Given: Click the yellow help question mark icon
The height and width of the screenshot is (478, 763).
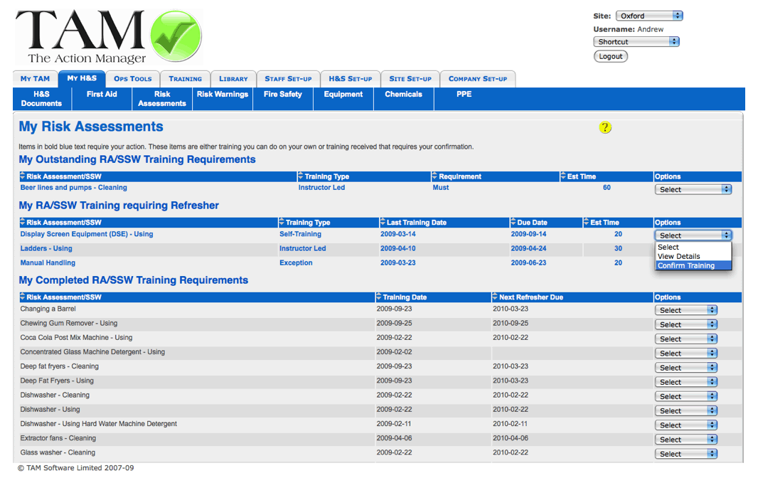Looking at the screenshot, I should point(605,127).
